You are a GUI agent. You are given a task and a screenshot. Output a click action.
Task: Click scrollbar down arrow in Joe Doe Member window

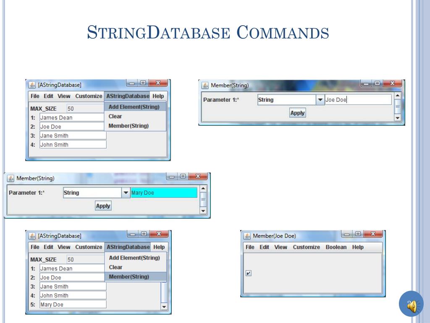[397, 118]
